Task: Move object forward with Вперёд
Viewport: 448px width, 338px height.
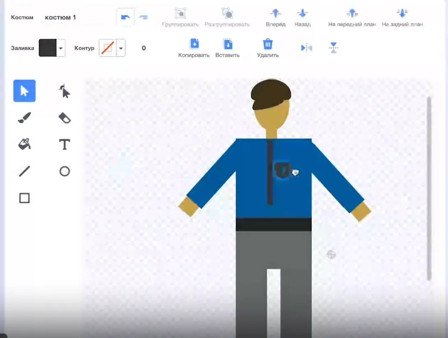Action: (x=276, y=17)
